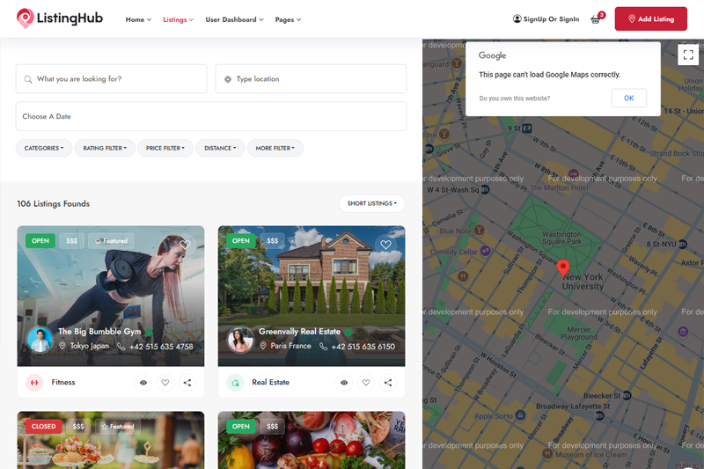Viewport: 704px width, 469px height.
Task: Click the Blue Note map marker
Action: [x=480, y=231]
